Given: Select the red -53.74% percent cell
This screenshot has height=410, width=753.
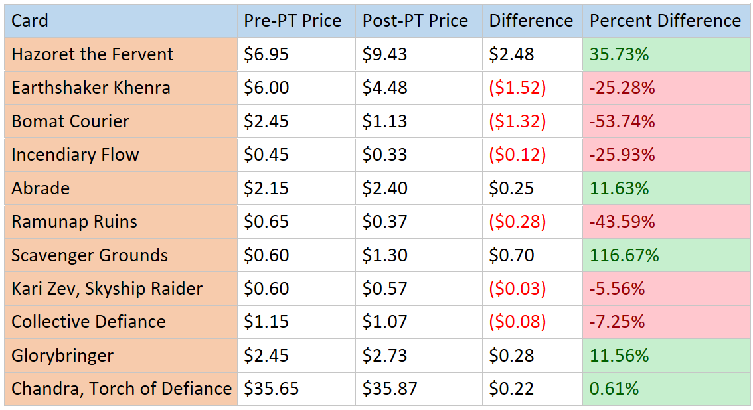Looking at the screenshot, I should pyautogui.click(x=666, y=121).
